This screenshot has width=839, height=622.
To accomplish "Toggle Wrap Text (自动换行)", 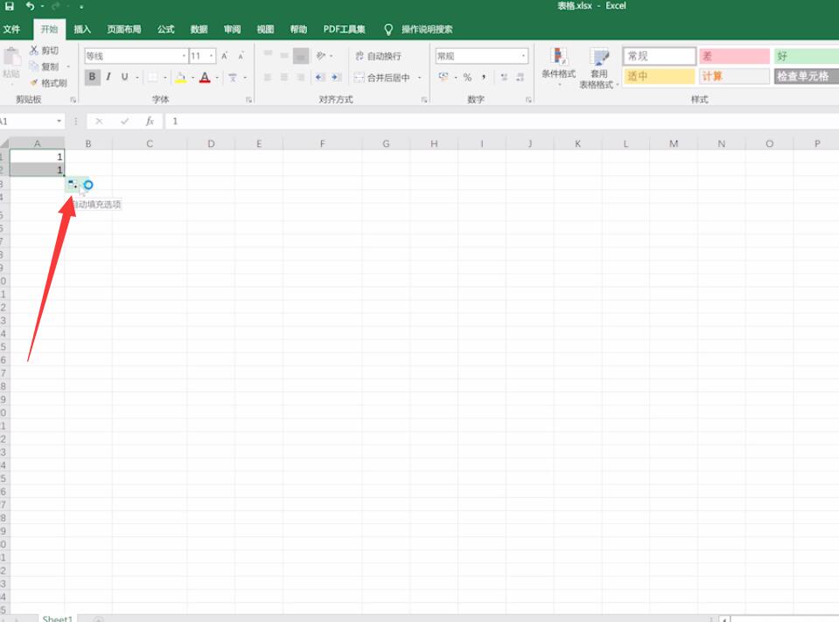I will pos(378,56).
